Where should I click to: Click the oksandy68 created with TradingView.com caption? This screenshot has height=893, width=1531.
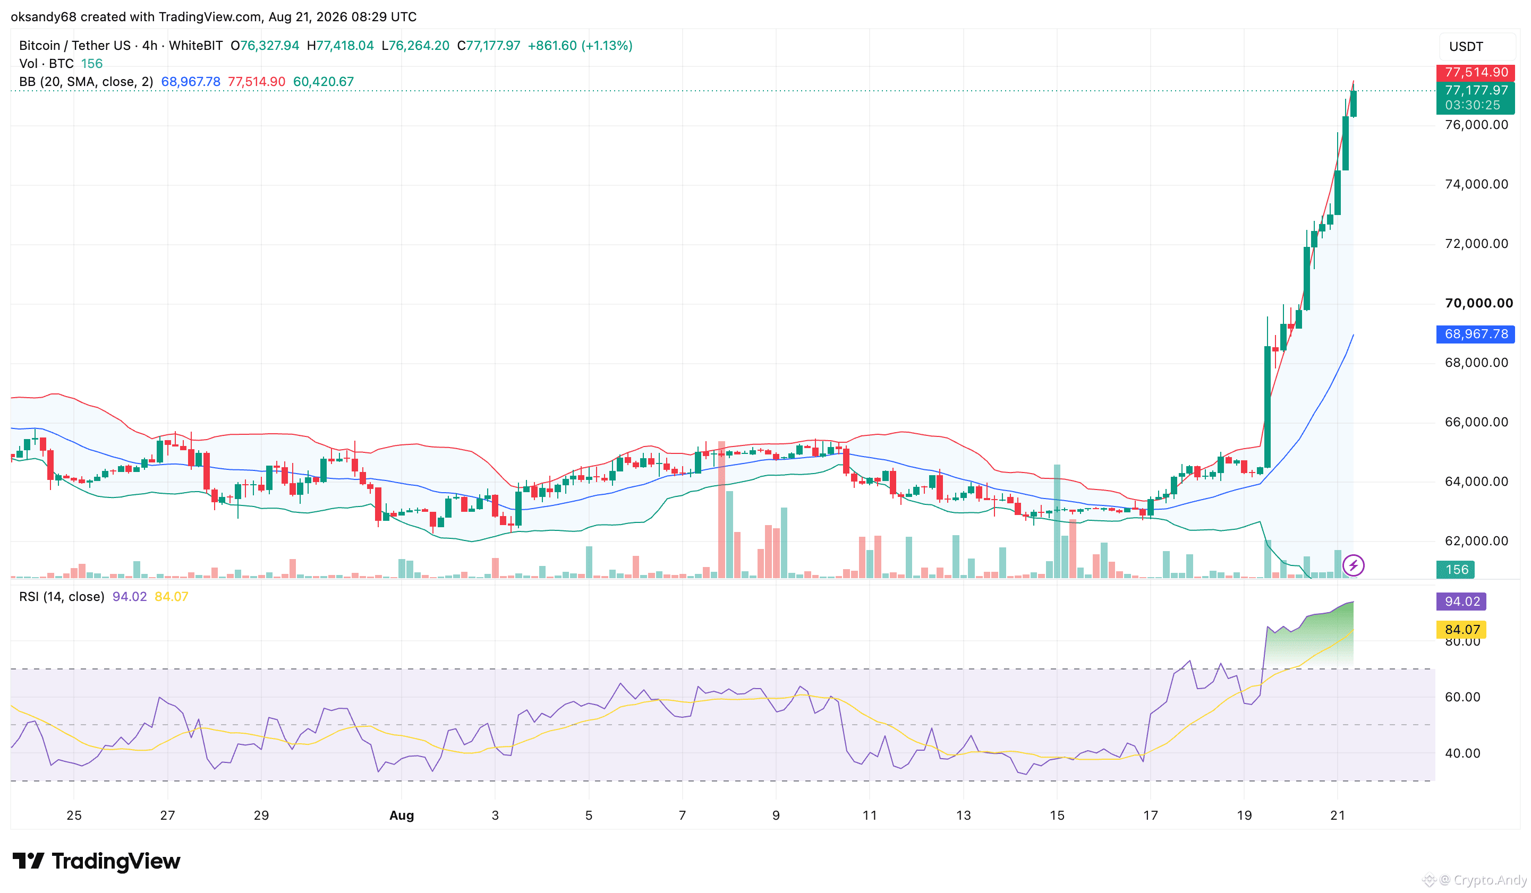click(213, 16)
